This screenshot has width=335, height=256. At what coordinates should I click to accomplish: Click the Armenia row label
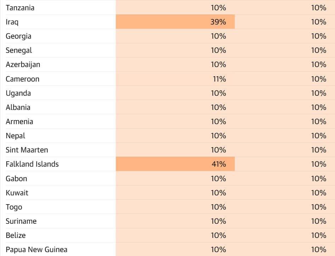coord(19,122)
